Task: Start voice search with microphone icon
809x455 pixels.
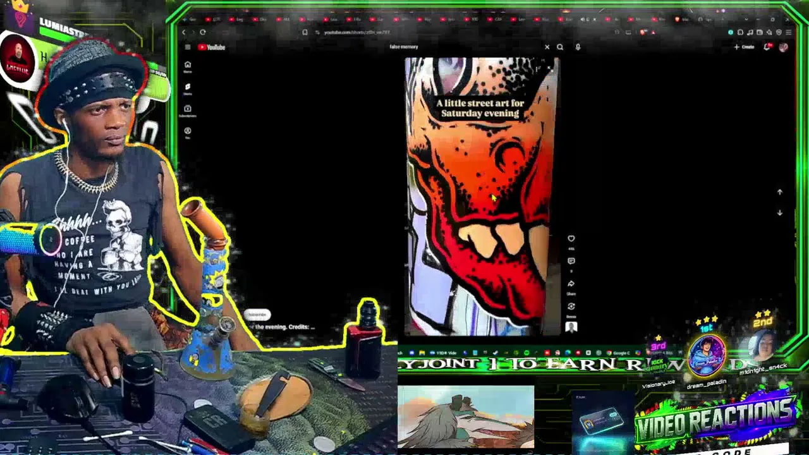Action: [x=578, y=47]
